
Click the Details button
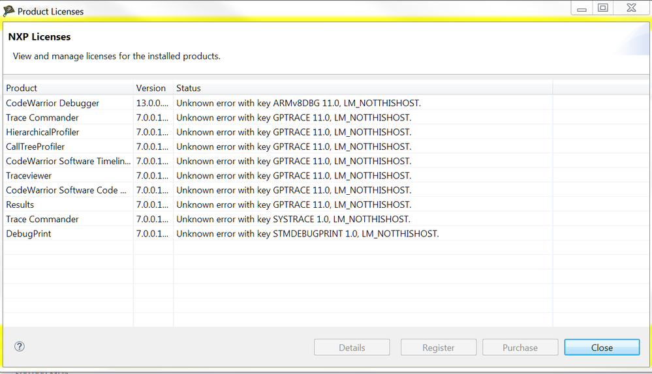[352, 347]
